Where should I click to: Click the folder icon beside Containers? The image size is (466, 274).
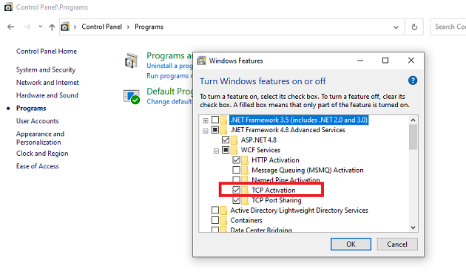tap(223, 220)
